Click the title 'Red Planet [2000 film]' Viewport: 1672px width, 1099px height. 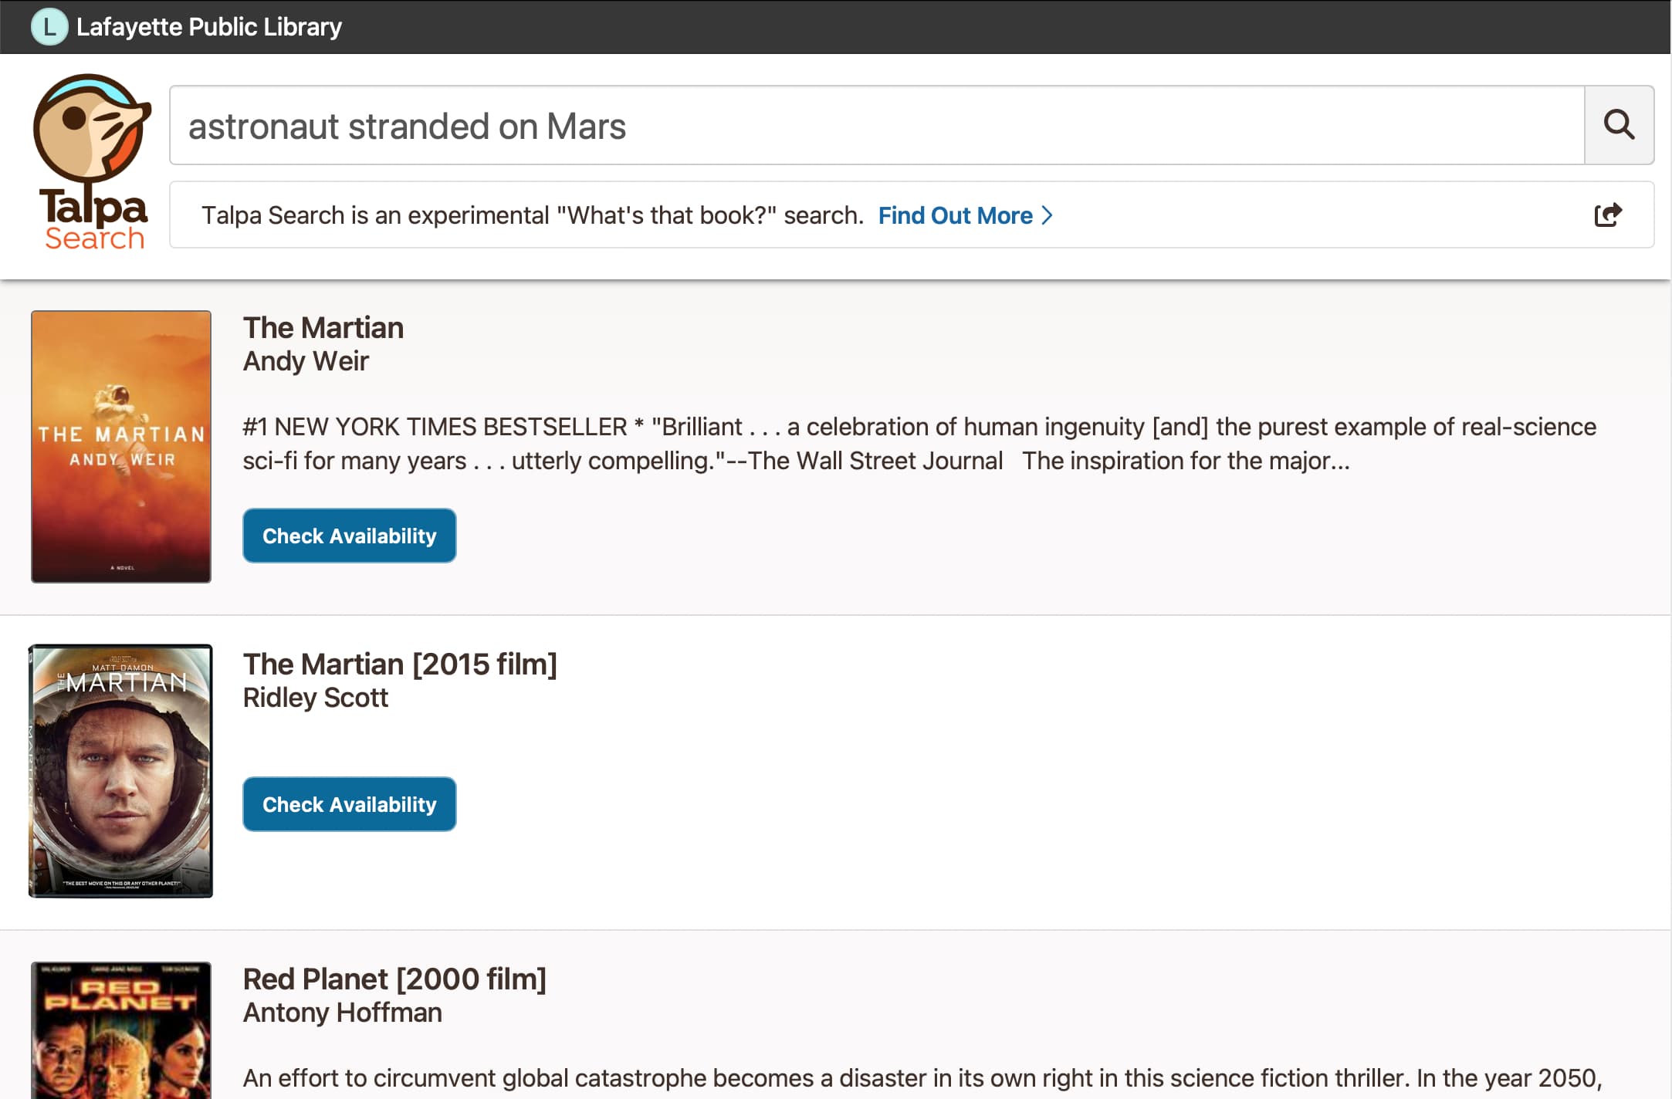pyautogui.click(x=394, y=979)
